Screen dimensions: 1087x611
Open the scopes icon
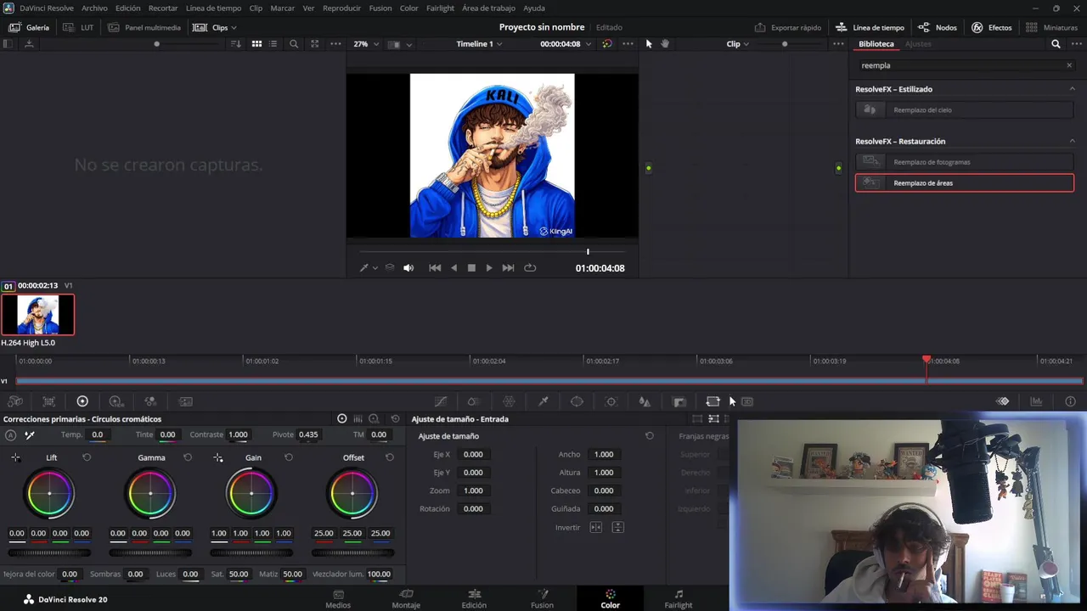point(1036,401)
